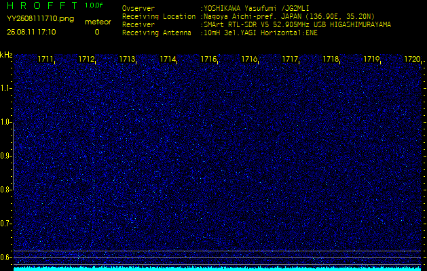The width and height of the screenshot is (427, 271).
Task: Click the HROFFT title text
Action: click(x=42, y=5)
